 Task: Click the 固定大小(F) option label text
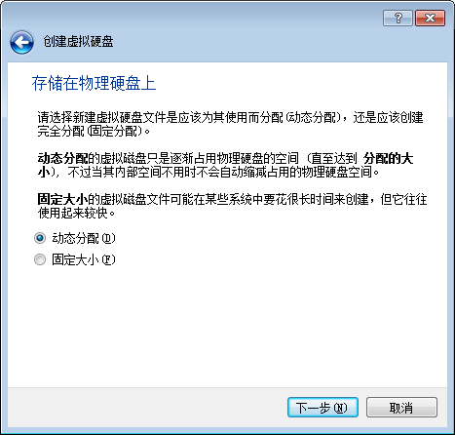(84, 259)
